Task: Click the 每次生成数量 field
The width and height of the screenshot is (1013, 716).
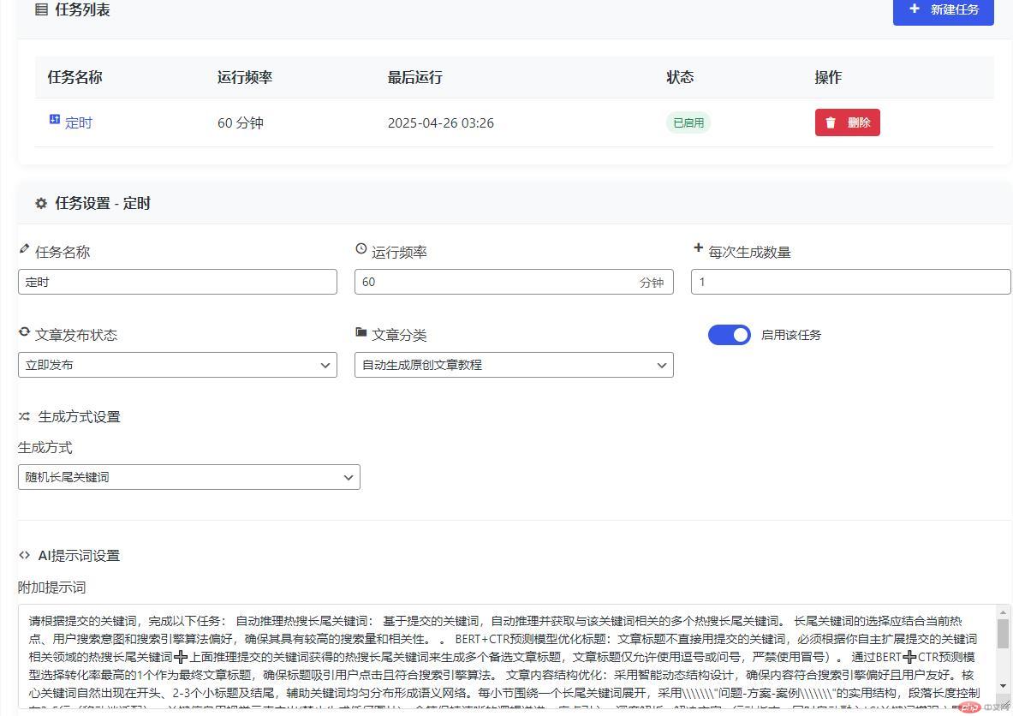Action: 850,282
